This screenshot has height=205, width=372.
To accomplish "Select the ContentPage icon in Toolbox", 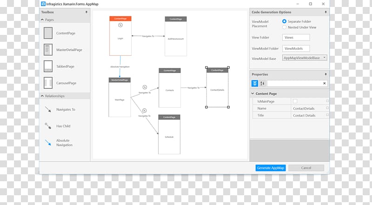I will click(x=48, y=33).
